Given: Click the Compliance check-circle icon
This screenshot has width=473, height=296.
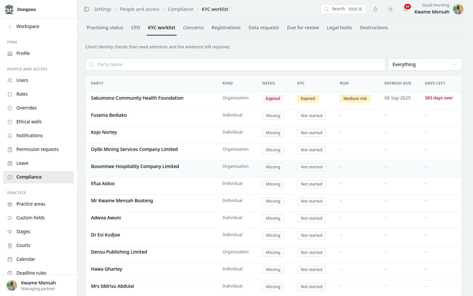Looking at the screenshot, I should 10,177.
